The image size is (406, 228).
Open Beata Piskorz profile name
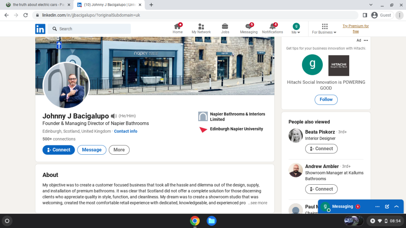320,132
